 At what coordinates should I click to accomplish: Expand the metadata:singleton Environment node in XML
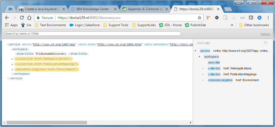(12, 70)
